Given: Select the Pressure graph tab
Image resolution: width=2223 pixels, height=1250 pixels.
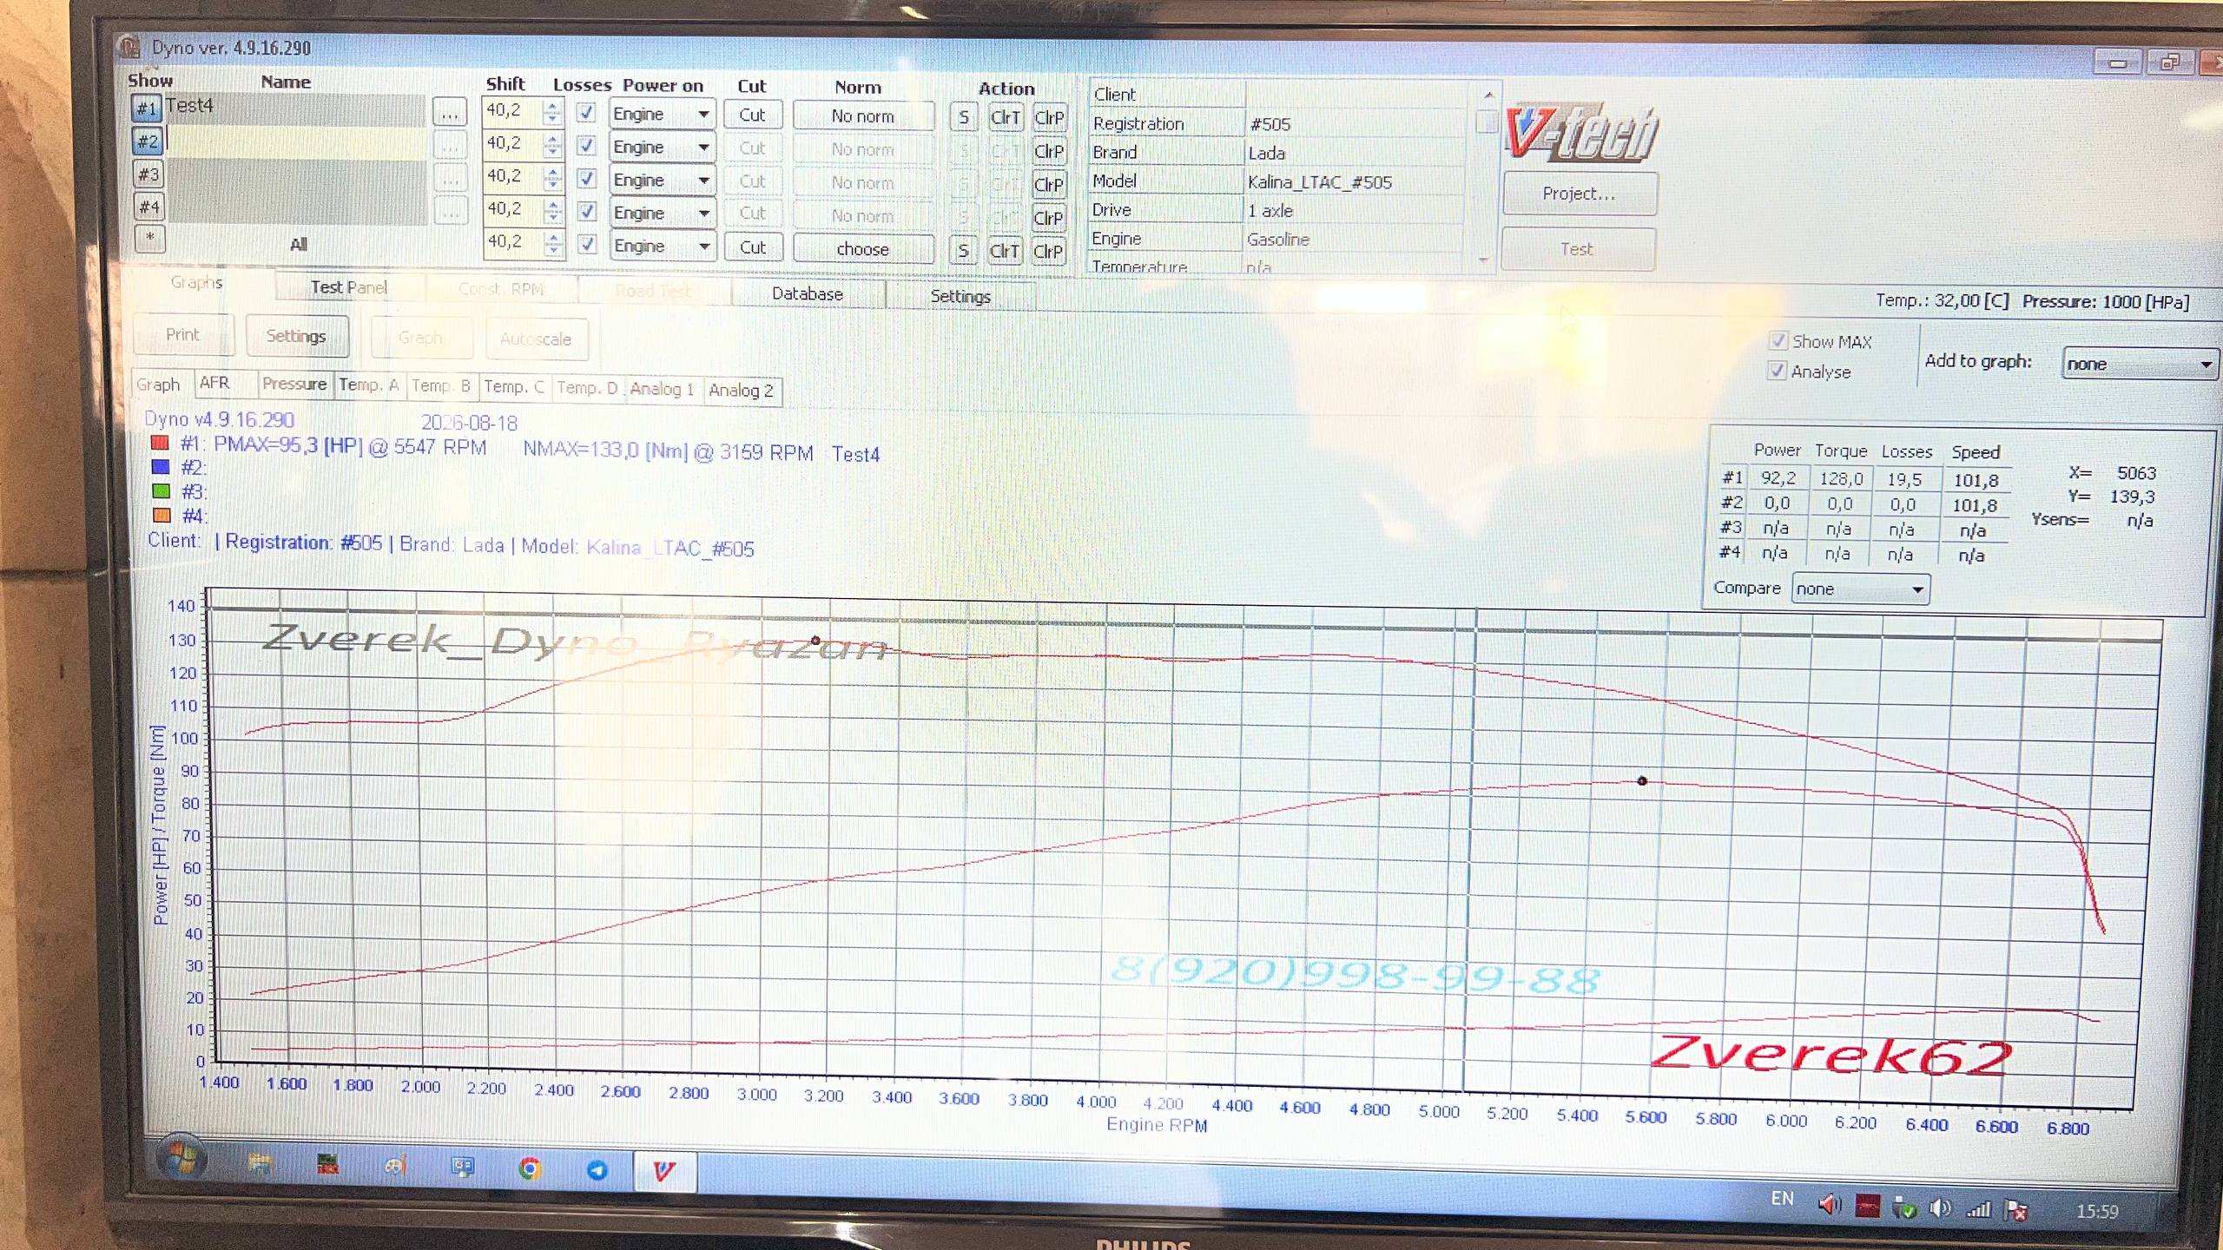Looking at the screenshot, I should (294, 384).
